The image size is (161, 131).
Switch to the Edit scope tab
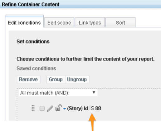[x=59, y=22]
